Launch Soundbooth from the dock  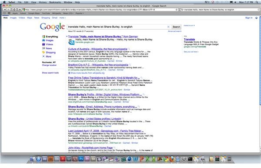tap(93, 159)
